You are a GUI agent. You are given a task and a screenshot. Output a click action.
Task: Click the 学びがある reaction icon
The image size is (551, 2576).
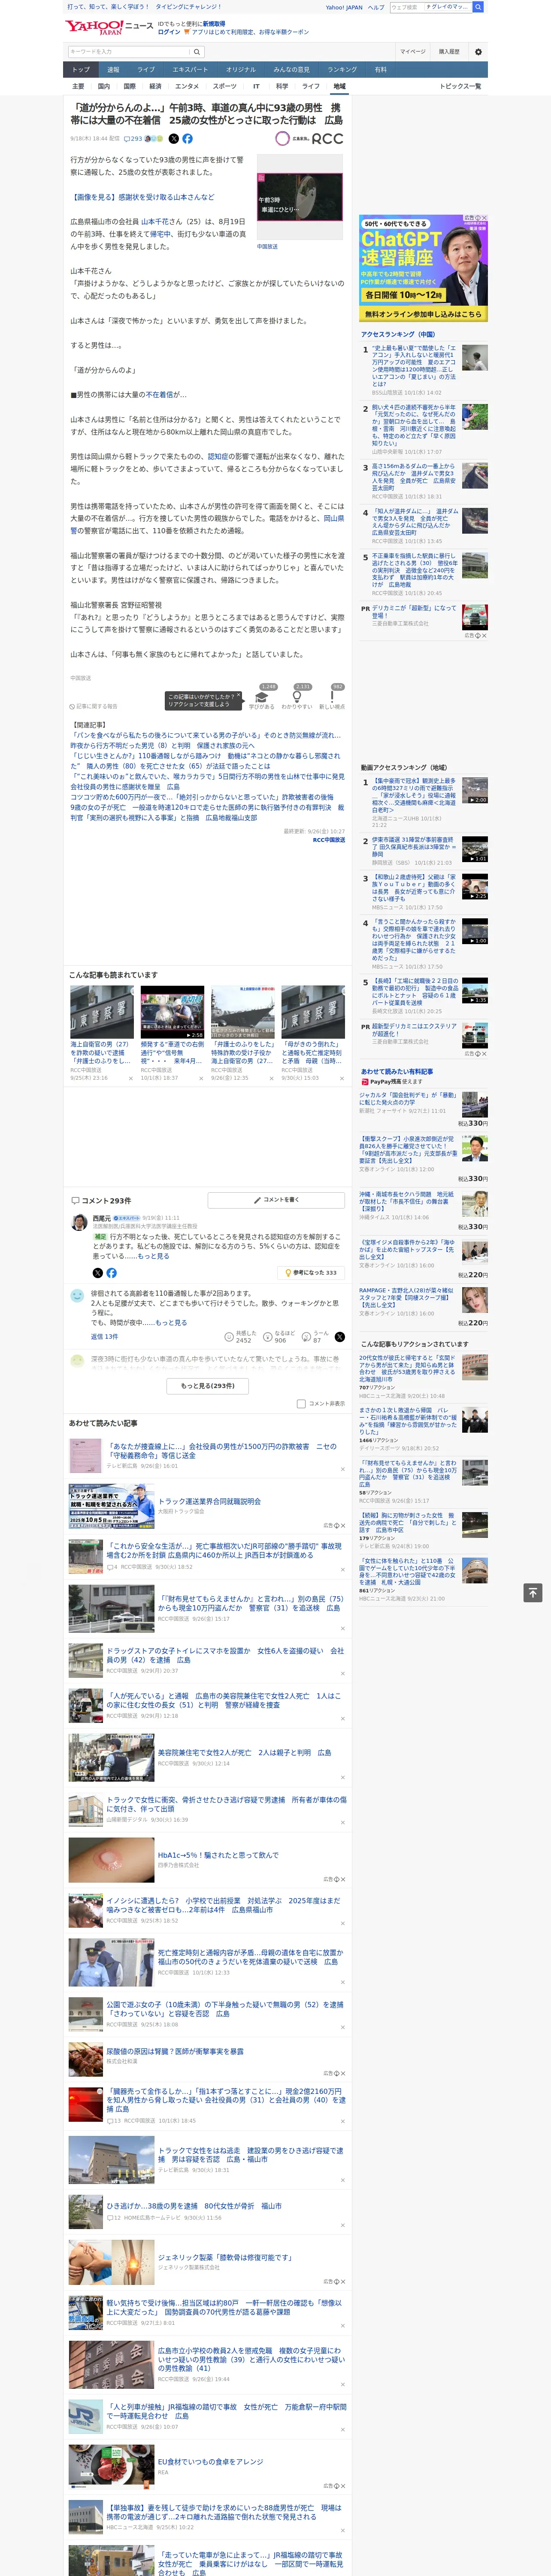pyautogui.click(x=262, y=697)
